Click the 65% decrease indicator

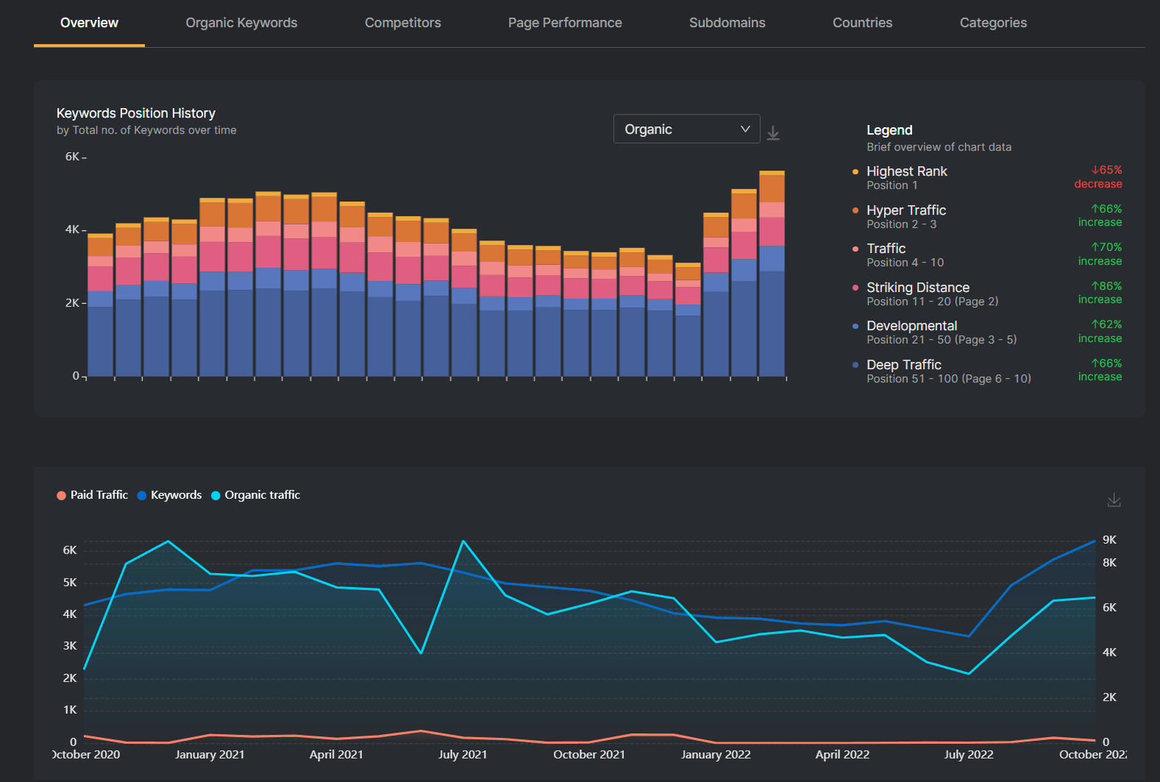click(x=1098, y=177)
